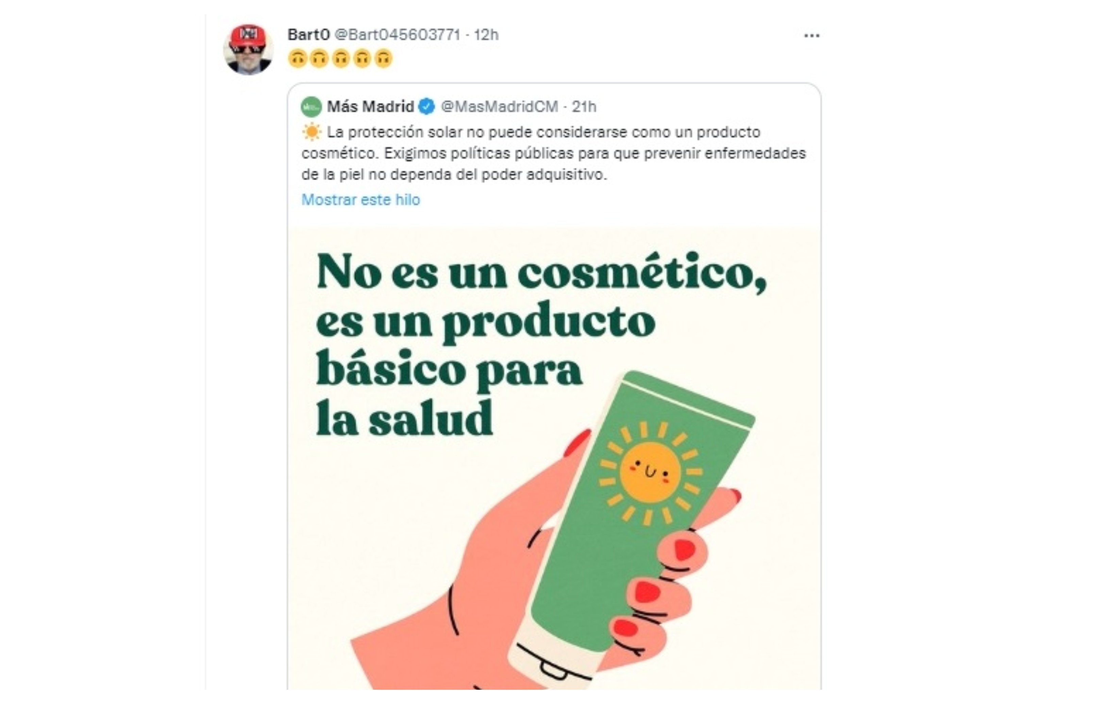Click the Más Madrid account name
The width and height of the screenshot is (1110, 704).
[x=370, y=106]
